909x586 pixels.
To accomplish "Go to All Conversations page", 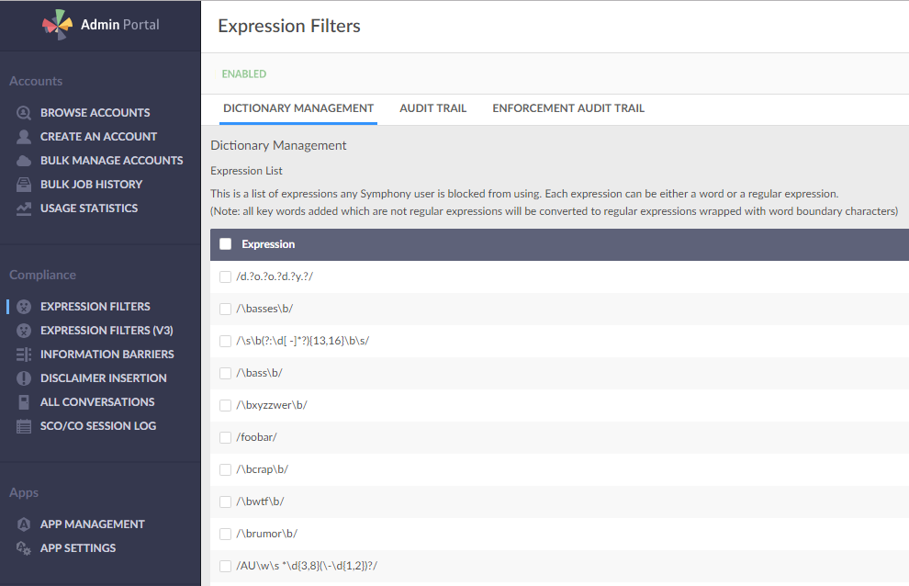I will (97, 402).
